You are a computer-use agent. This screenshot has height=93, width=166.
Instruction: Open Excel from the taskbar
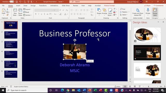point(95,90)
